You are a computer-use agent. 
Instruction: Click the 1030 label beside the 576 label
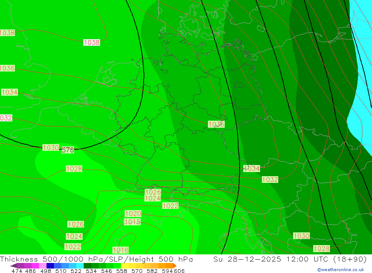[x=51, y=147]
